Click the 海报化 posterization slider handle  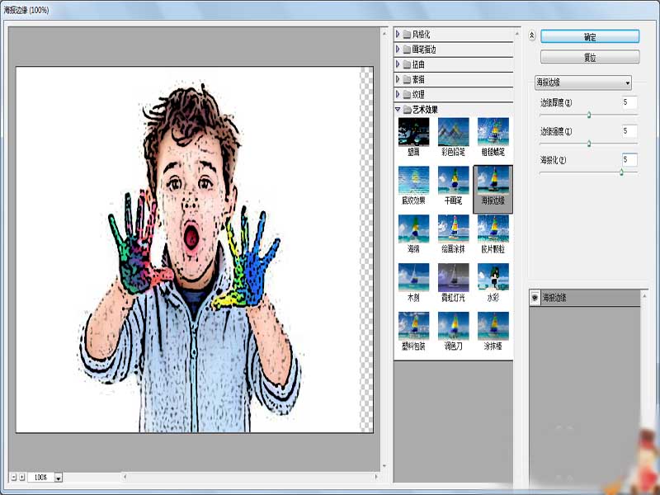[x=621, y=172]
